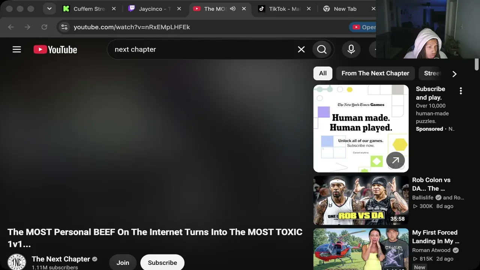Play the ROB VS DA video thumbnail
The image size is (480, 270).
coord(361,200)
